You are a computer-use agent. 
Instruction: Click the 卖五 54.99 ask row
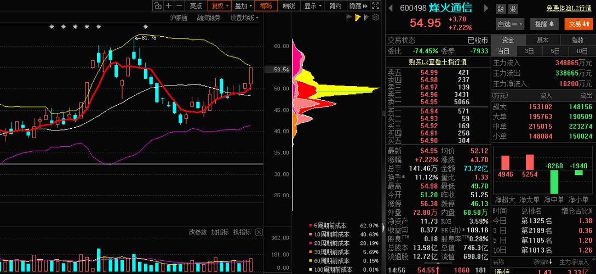[x=438, y=72]
